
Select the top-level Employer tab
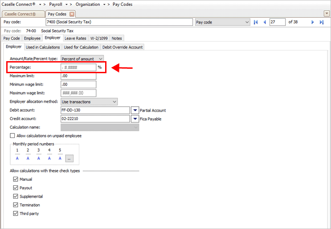pos(53,38)
